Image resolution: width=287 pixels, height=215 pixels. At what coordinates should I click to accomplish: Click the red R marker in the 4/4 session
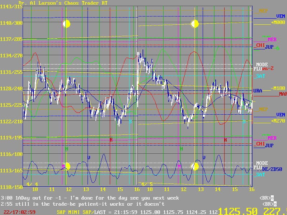click(x=111, y=140)
